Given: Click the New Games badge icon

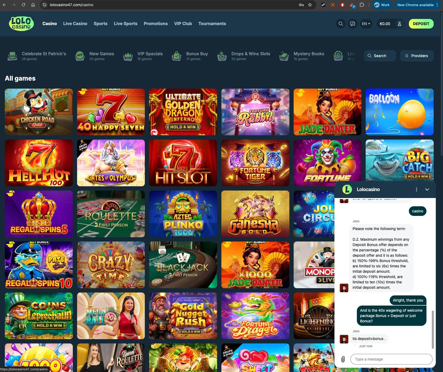Looking at the screenshot, I should [80, 56].
